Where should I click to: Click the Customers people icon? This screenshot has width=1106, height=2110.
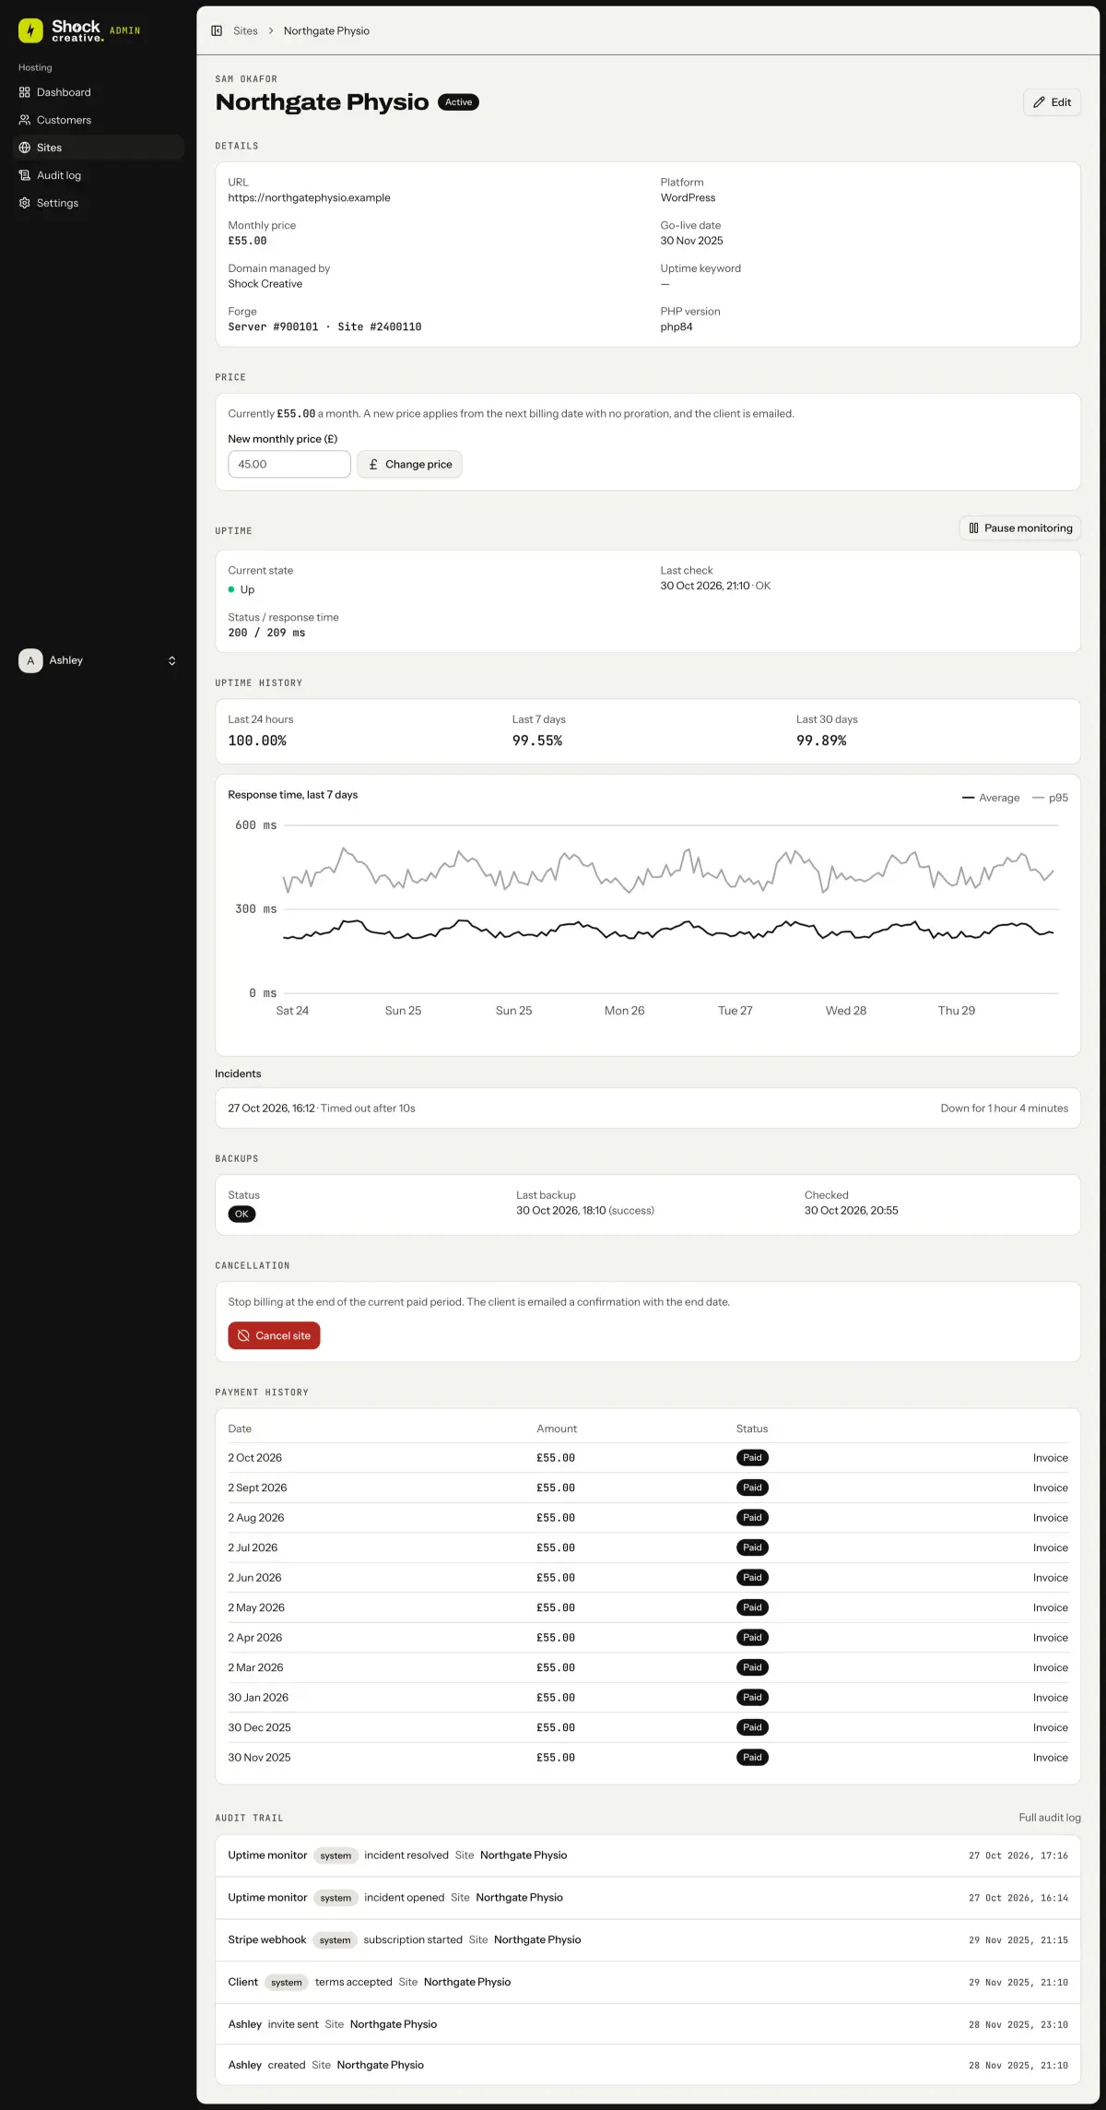coord(25,120)
